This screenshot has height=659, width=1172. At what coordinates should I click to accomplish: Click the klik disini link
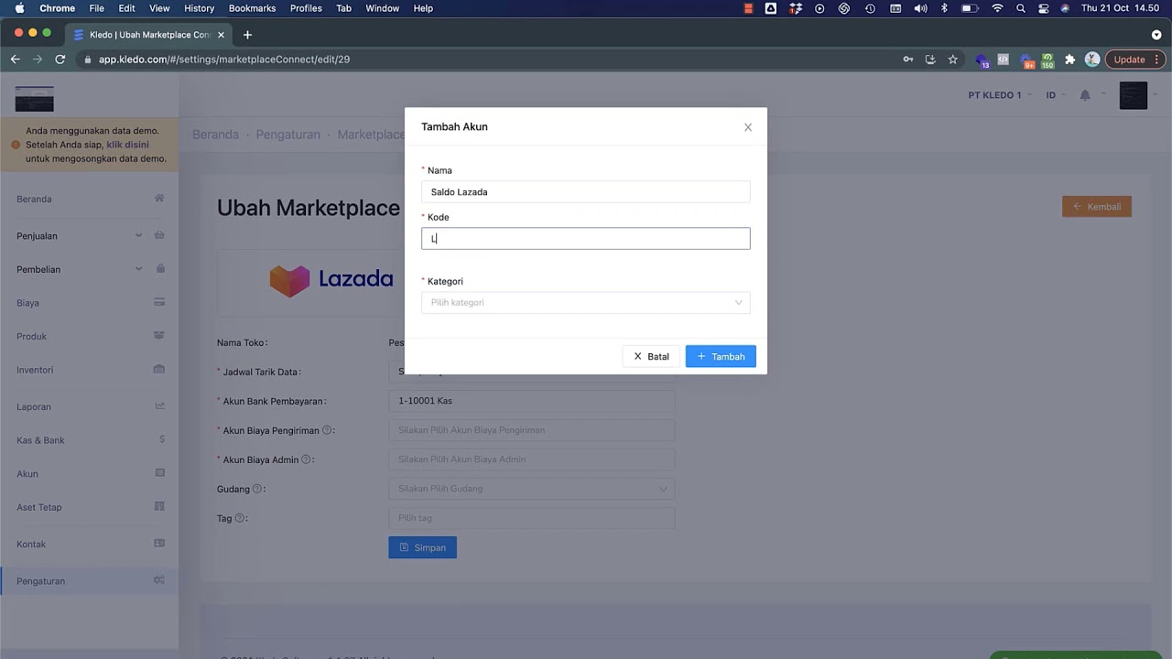127,145
